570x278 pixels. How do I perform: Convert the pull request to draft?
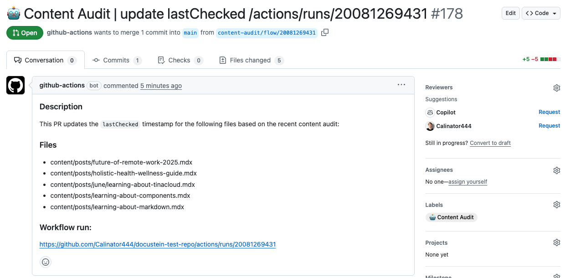[x=490, y=143]
